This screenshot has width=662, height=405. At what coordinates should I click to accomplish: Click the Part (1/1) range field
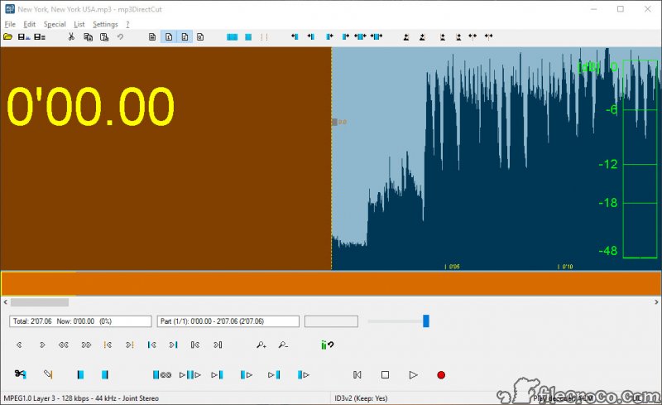[x=228, y=321]
